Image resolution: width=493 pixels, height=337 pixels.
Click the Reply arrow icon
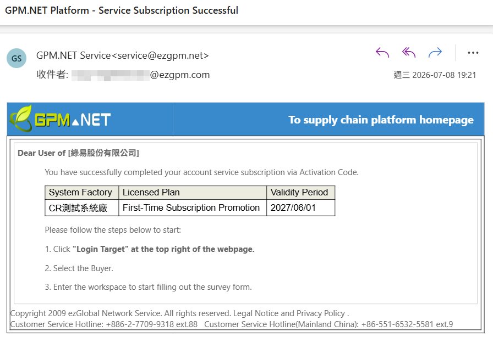coord(382,52)
